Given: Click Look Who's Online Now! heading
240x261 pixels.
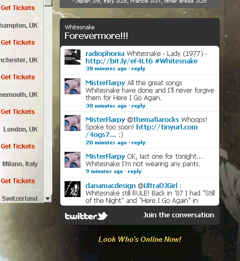Looking at the screenshot, I should click(140, 239).
